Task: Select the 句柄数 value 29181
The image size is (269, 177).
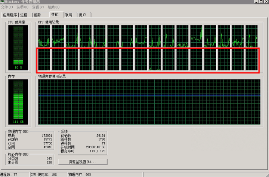Action: click(x=101, y=135)
